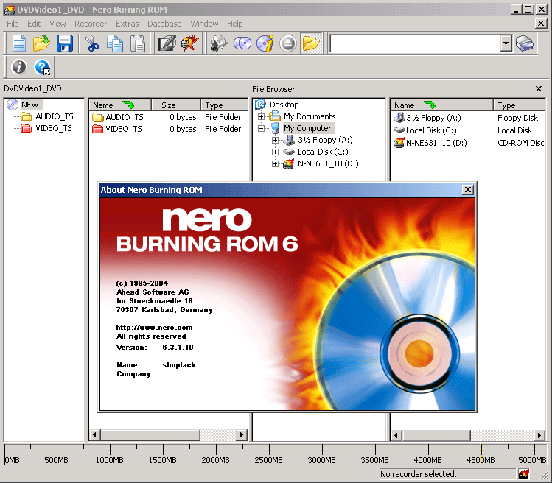
Task: Click the File Browser list scrollbar right arrow
Action: [539, 435]
